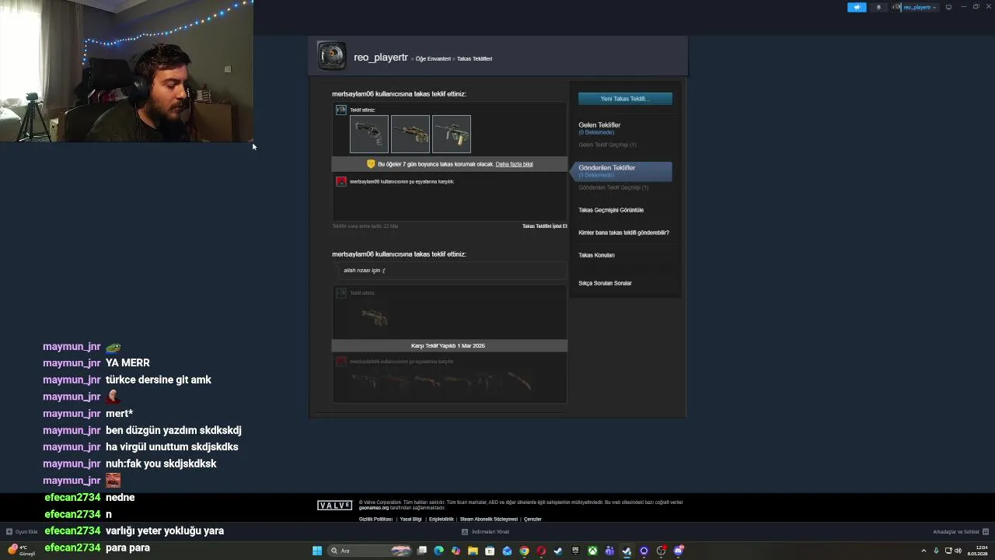Select Gönderilen Teklifler tab

point(622,170)
